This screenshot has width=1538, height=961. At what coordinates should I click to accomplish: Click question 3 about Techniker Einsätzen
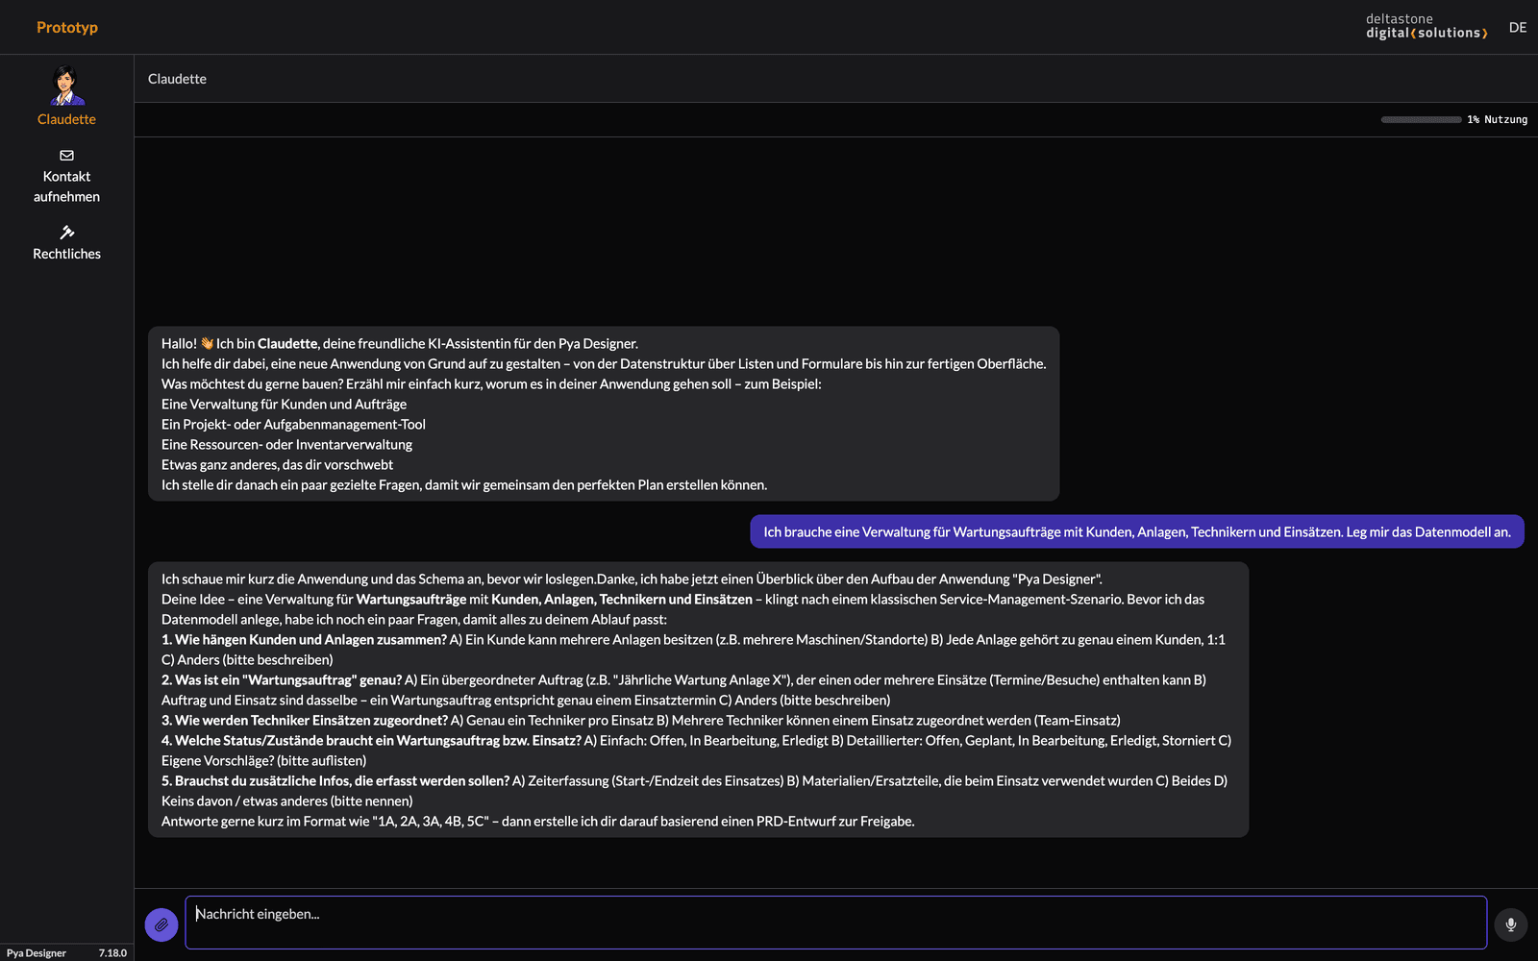(640, 720)
